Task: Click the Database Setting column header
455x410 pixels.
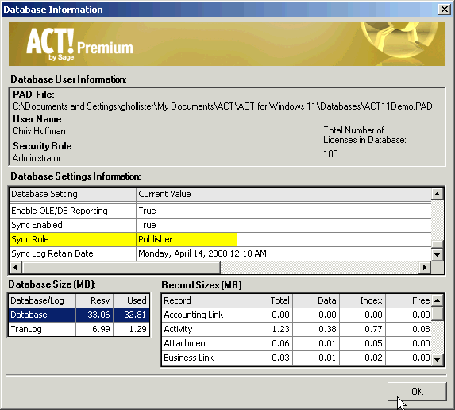Action: (72, 194)
